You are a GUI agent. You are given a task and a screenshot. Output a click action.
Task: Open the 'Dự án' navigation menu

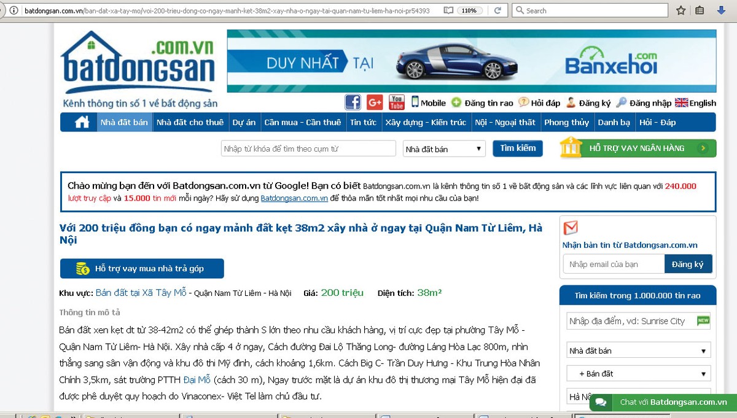pyautogui.click(x=244, y=122)
